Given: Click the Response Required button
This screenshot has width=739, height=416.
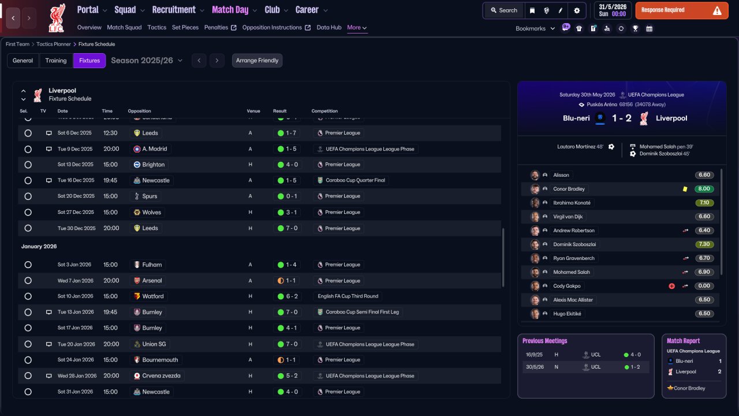Looking at the screenshot, I should point(682,10).
